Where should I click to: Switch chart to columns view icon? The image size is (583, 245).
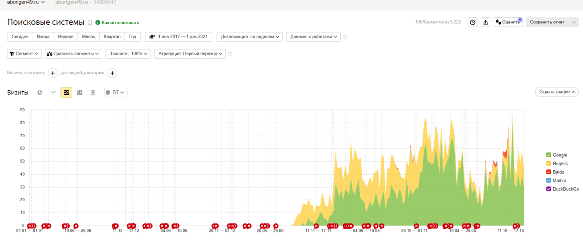click(80, 93)
